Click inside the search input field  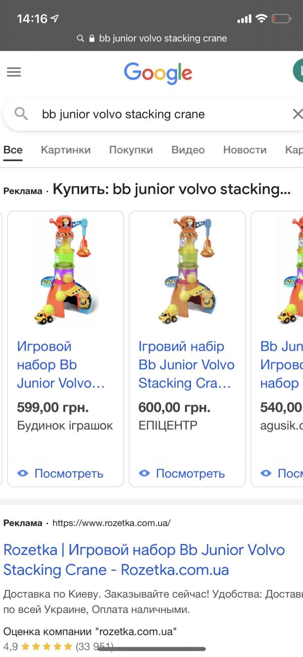point(151,114)
